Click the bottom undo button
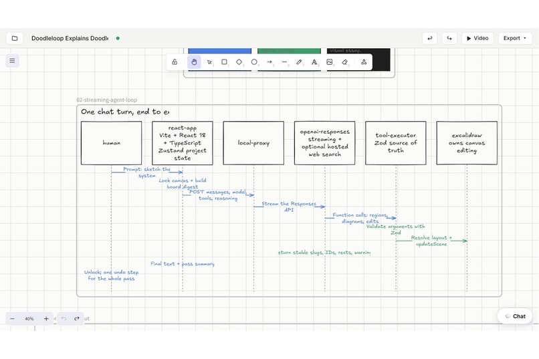 coord(64,318)
